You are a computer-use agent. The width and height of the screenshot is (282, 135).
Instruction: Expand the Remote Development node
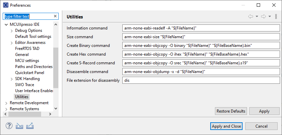coord(6,103)
